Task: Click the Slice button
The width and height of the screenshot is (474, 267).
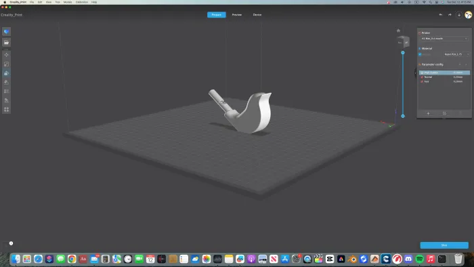Action: 444,245
